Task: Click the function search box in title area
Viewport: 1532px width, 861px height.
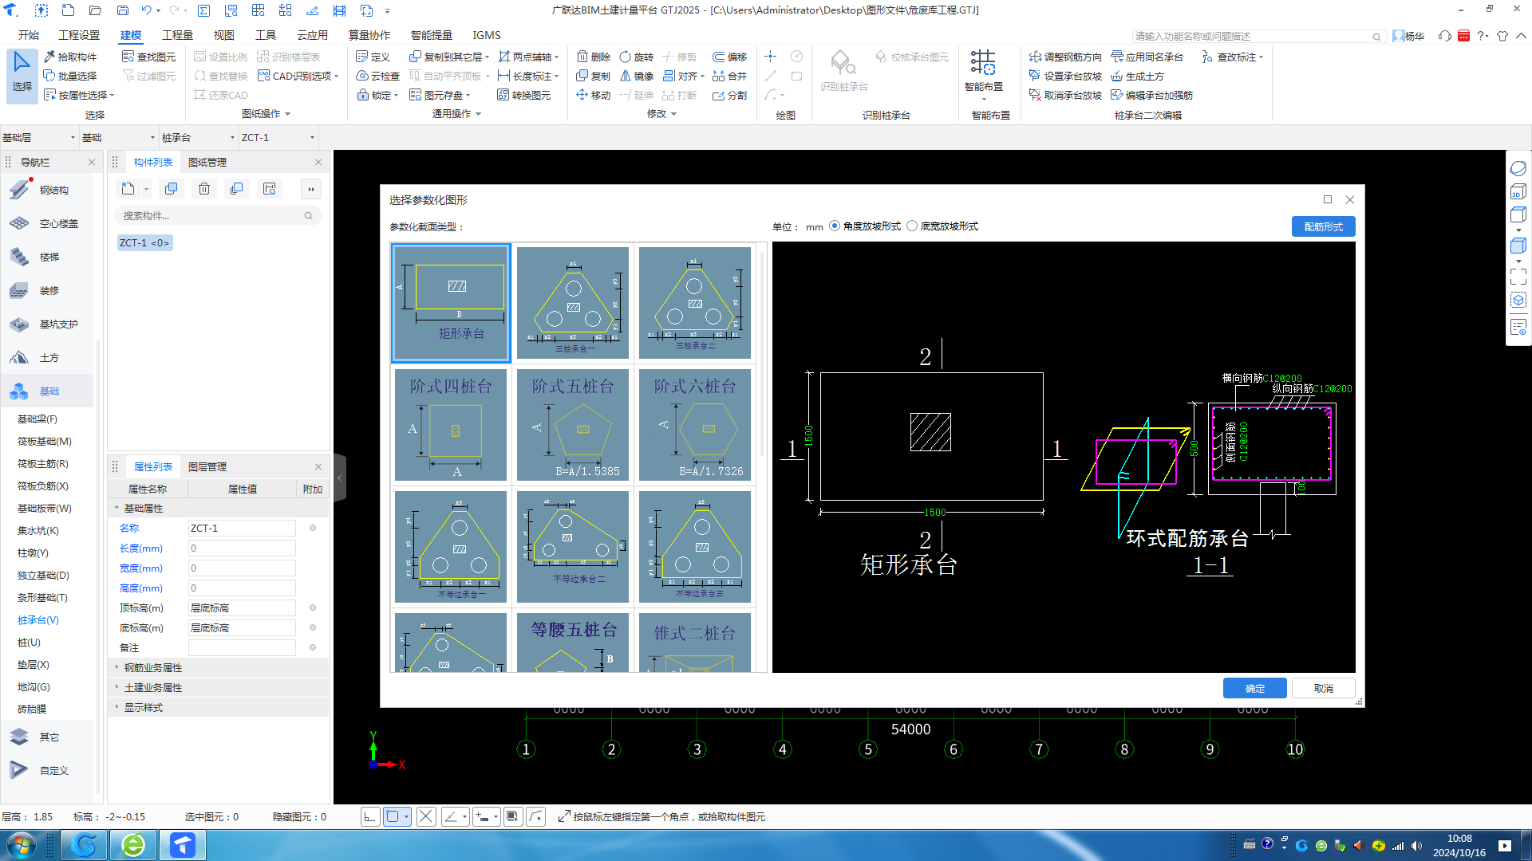Action: pyautogui.click(x=1258, y=36)
